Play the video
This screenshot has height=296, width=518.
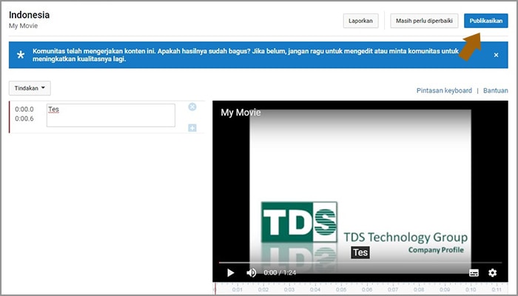pos(230,272)
